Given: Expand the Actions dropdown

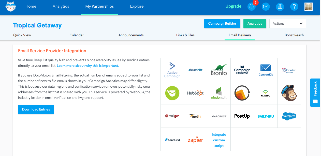Looking at the screenshot, I should point(288,23).
